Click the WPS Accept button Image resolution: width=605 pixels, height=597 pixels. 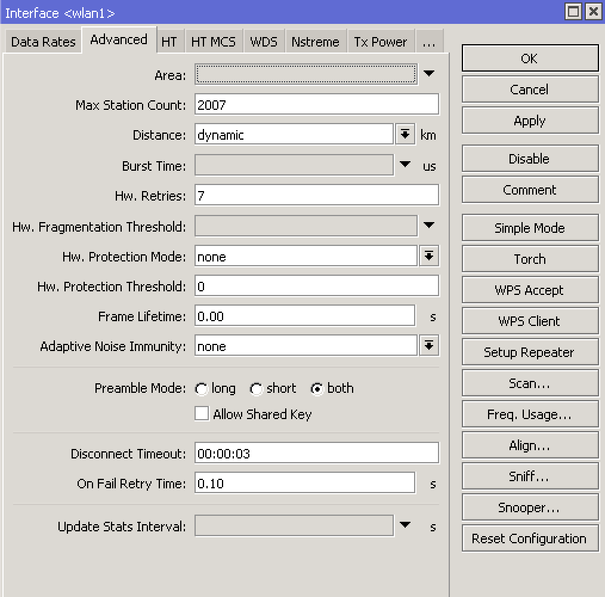coord(530,290)
